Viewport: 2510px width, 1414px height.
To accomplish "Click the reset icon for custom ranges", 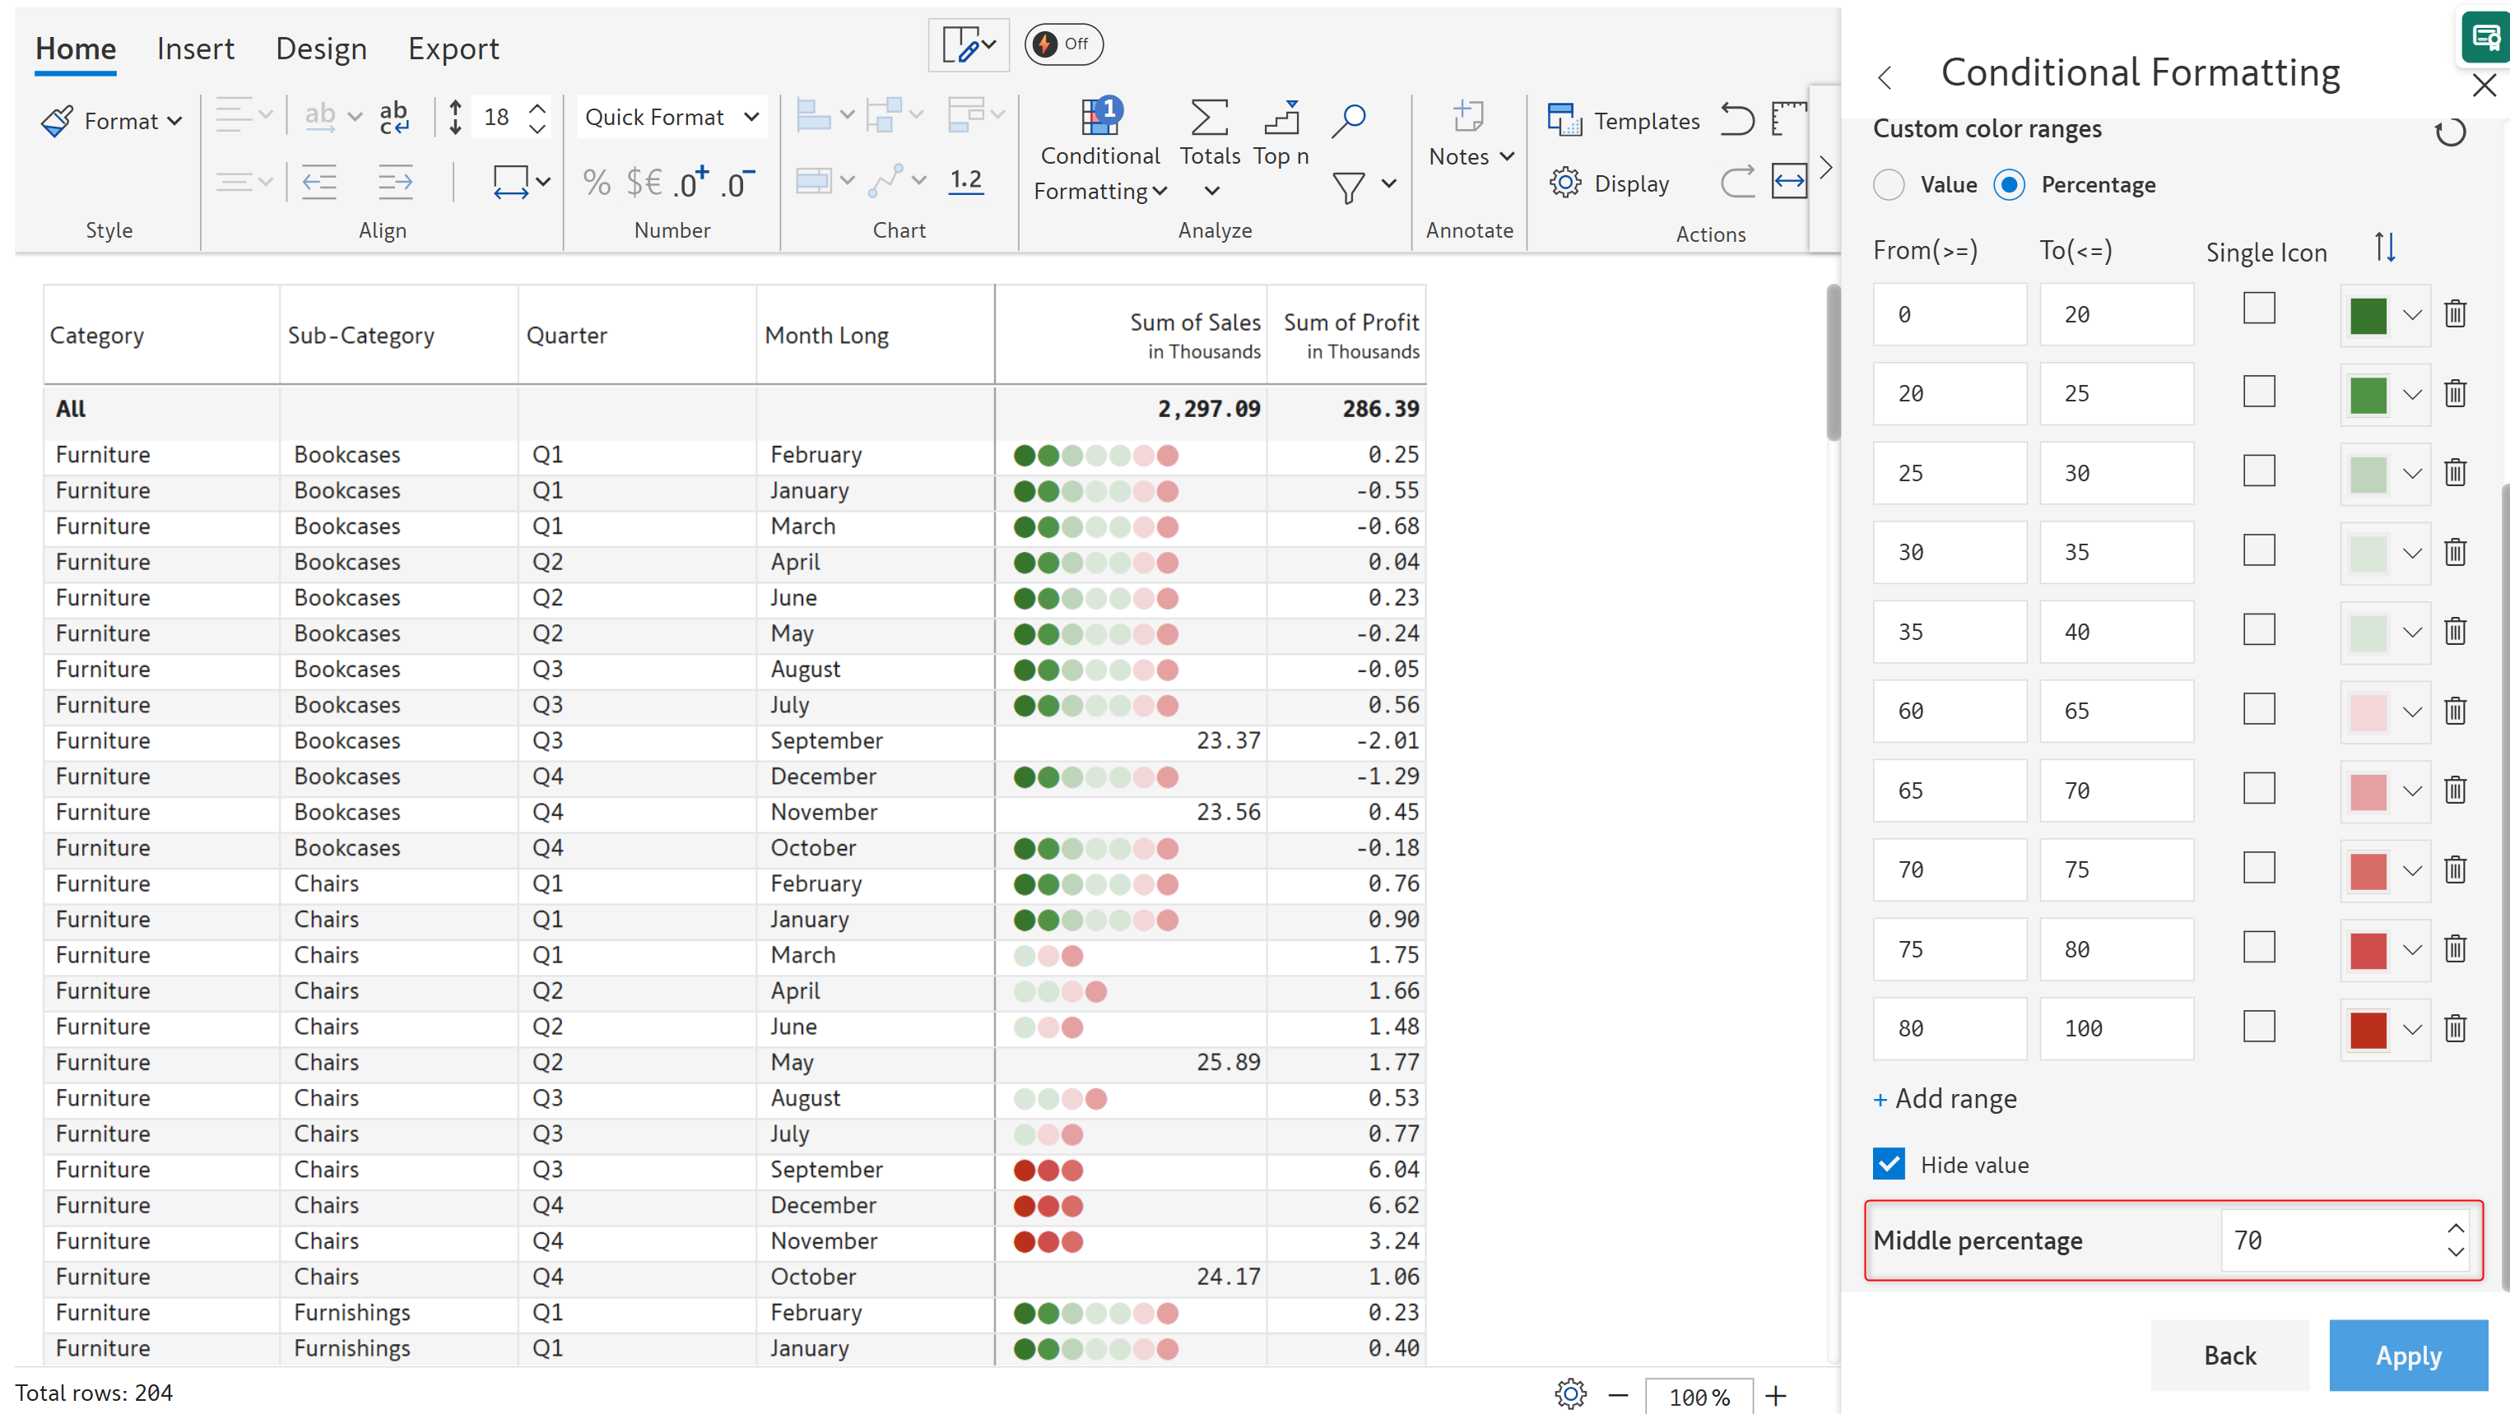I will click(x=2450, y=132).
